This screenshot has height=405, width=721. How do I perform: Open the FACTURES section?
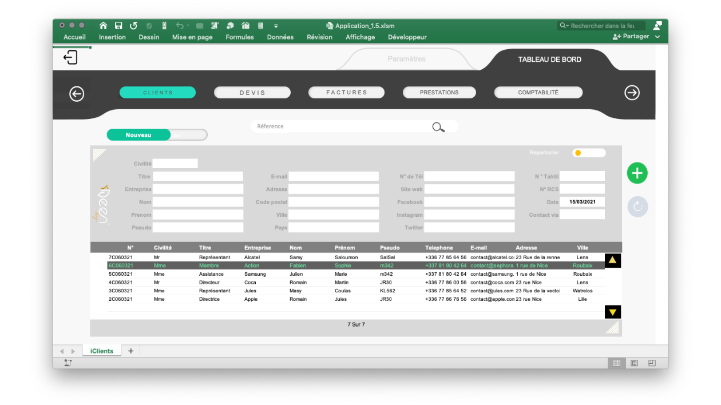point(346,93)
